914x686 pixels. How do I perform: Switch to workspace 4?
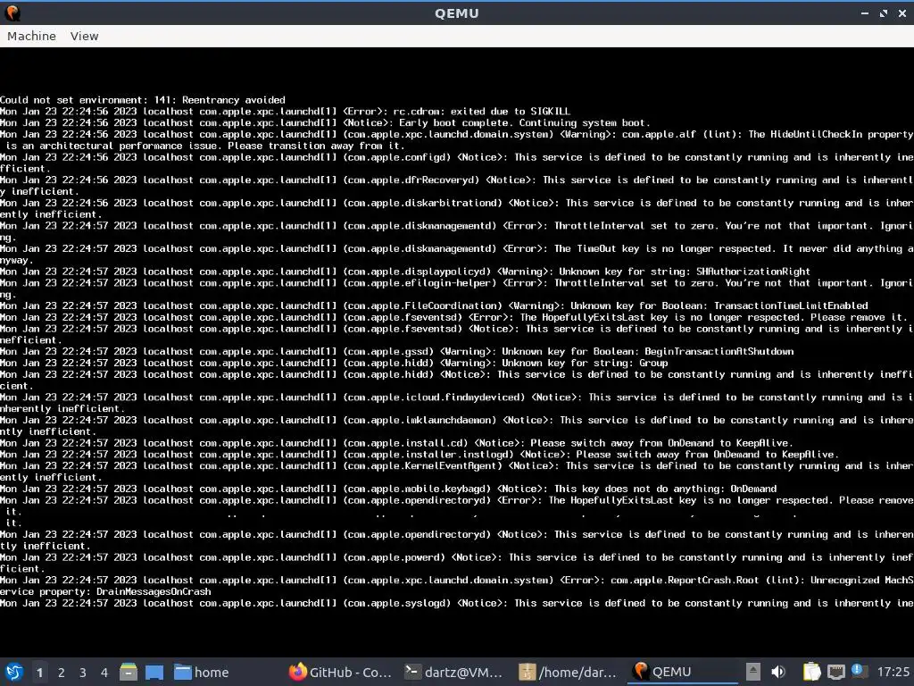104,673
